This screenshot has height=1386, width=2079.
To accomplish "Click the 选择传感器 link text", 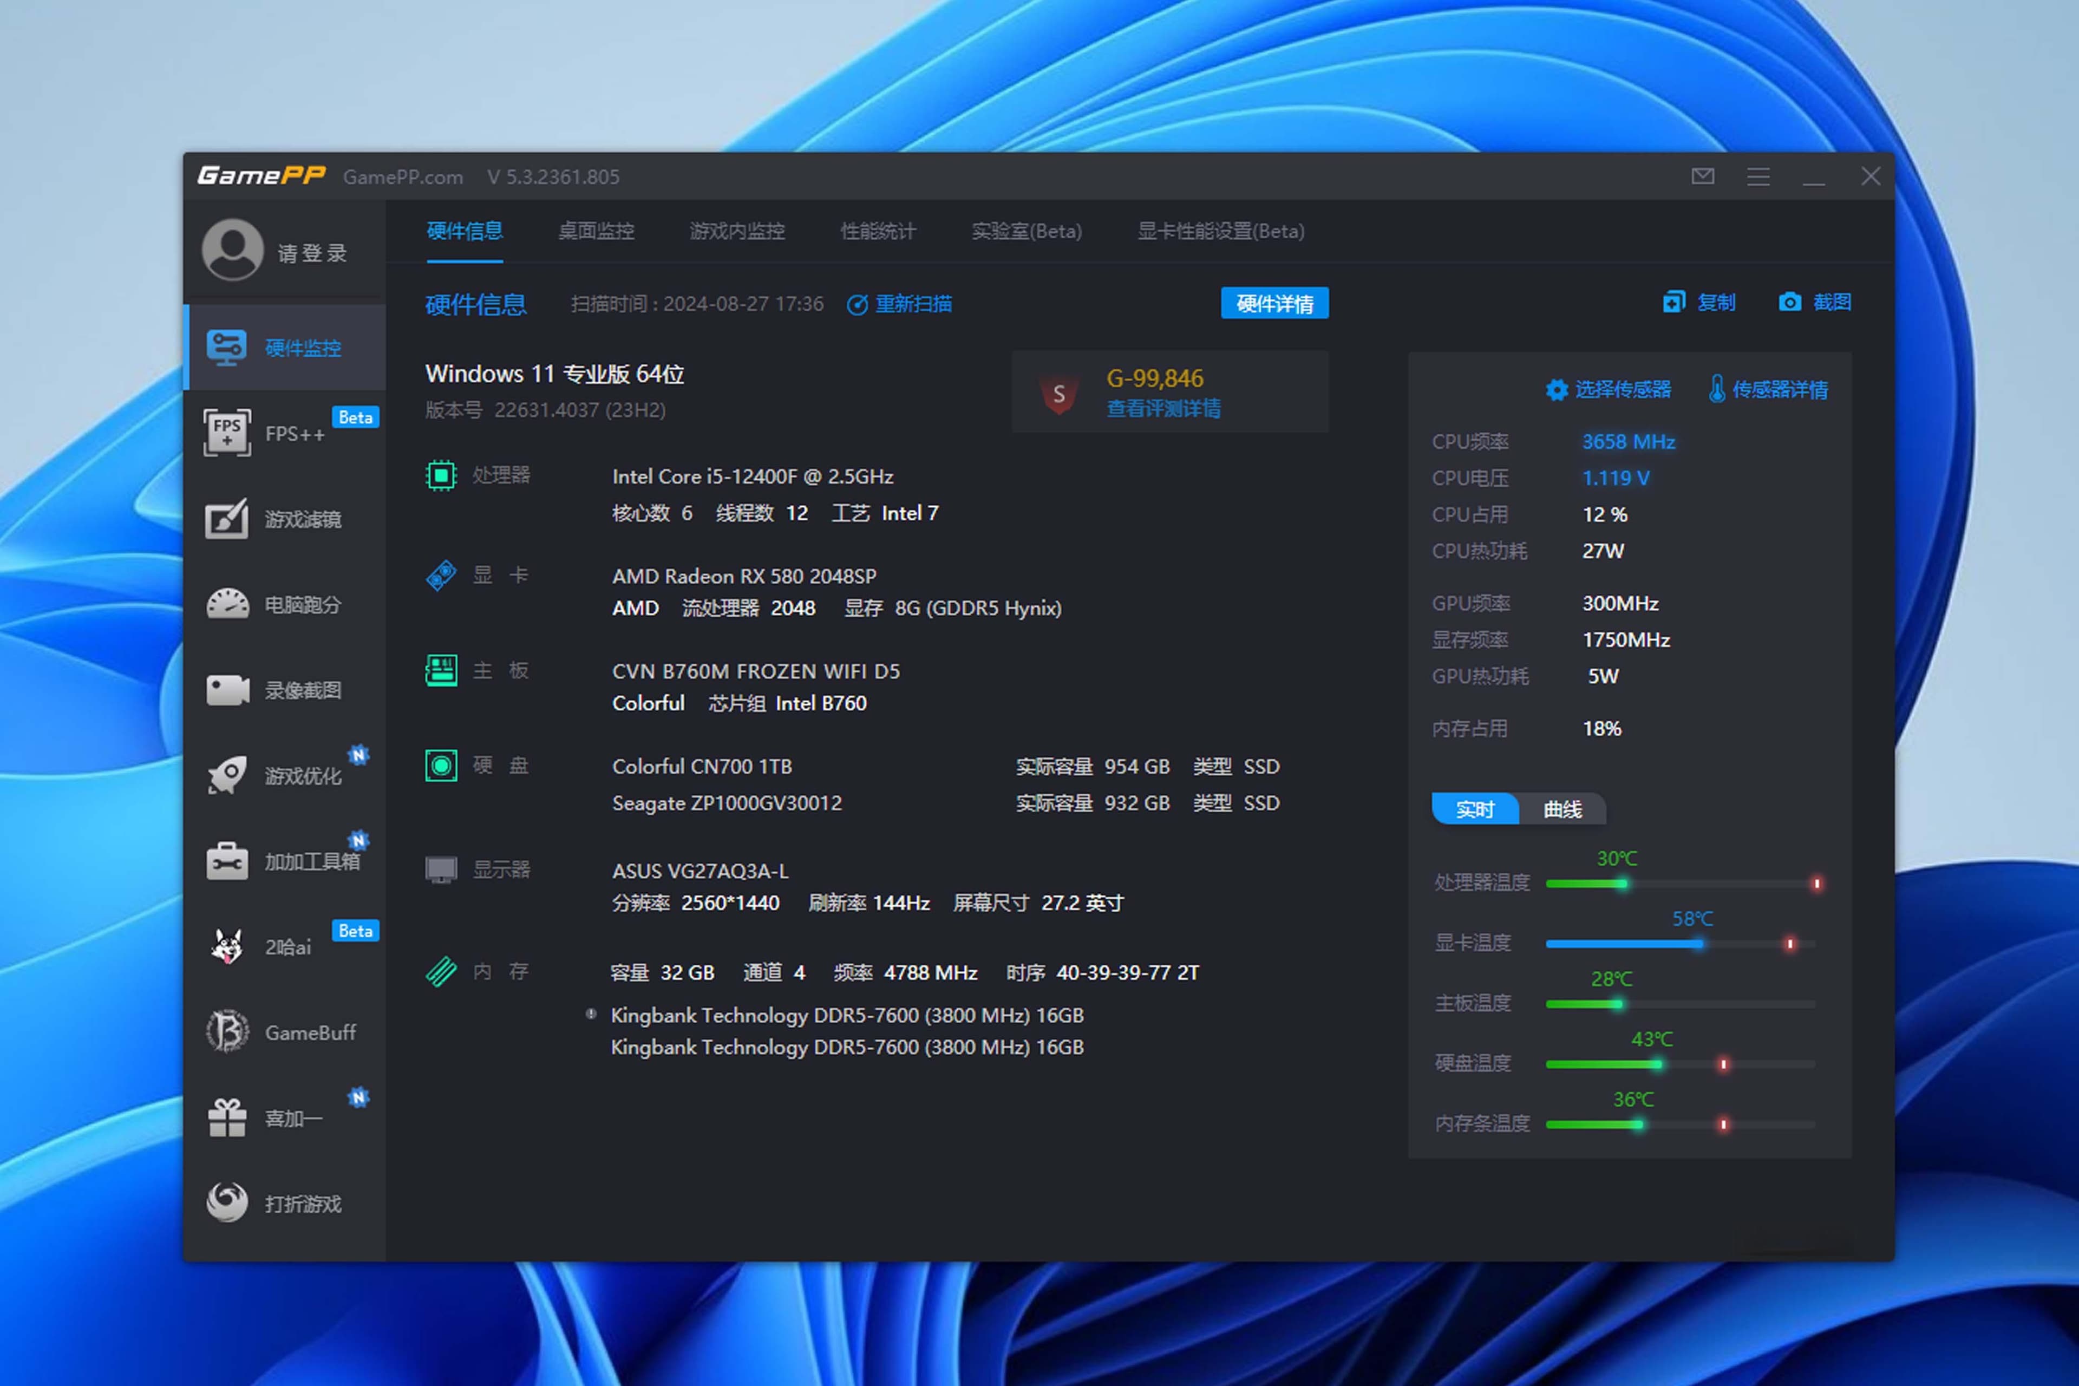I will (1623, 390).
